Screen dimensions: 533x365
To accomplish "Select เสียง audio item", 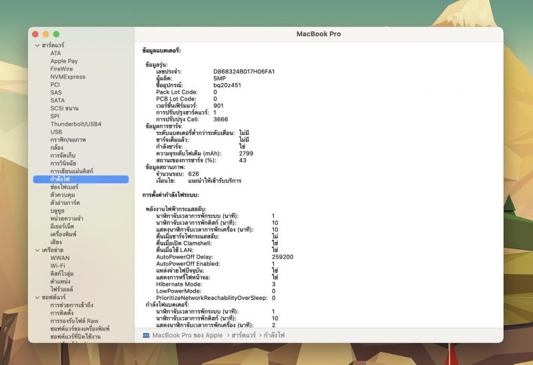I will [56, 242].
